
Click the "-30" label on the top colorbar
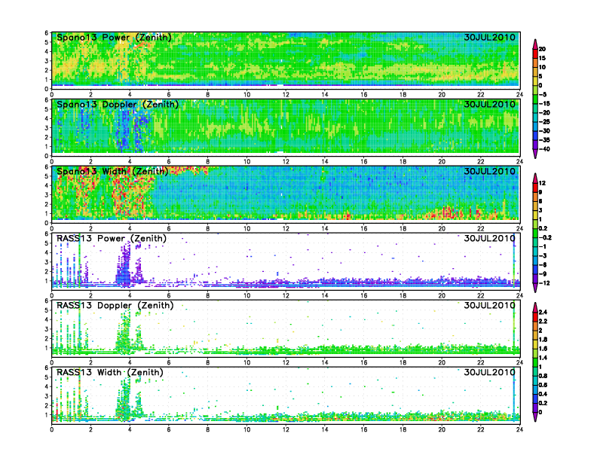pos(544,131)
